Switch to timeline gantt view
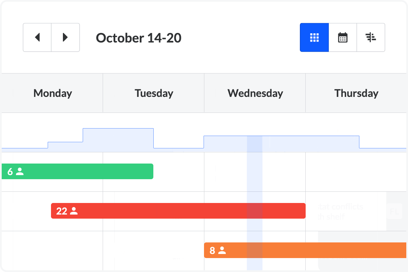 tap(371, 37)
